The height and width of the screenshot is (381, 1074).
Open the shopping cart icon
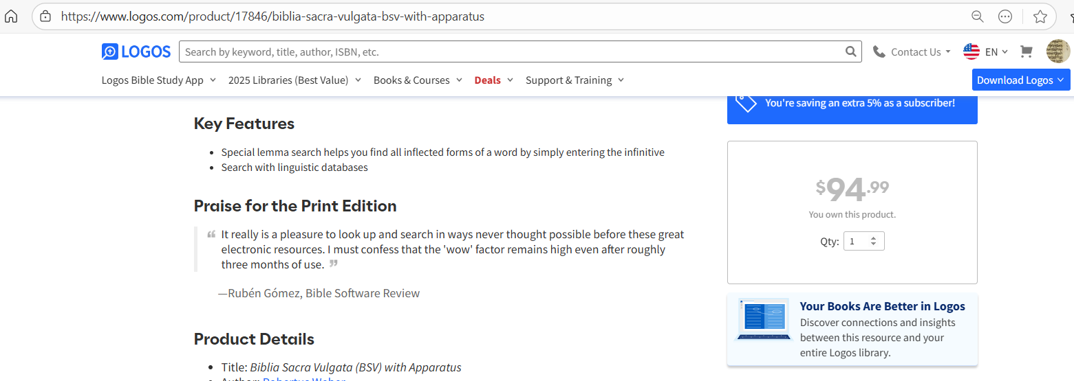1027,51
